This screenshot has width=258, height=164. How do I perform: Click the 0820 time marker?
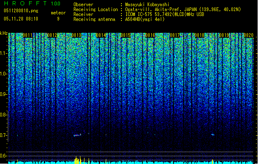(x=249, y=35)
